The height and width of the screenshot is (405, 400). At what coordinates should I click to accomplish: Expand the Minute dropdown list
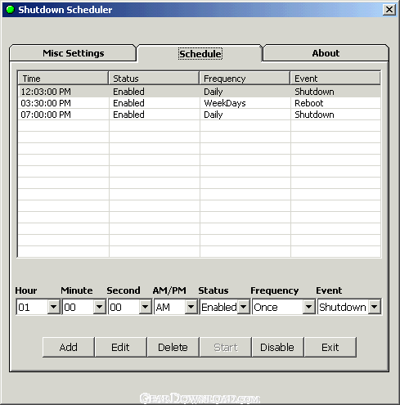[x=99, y=307]
